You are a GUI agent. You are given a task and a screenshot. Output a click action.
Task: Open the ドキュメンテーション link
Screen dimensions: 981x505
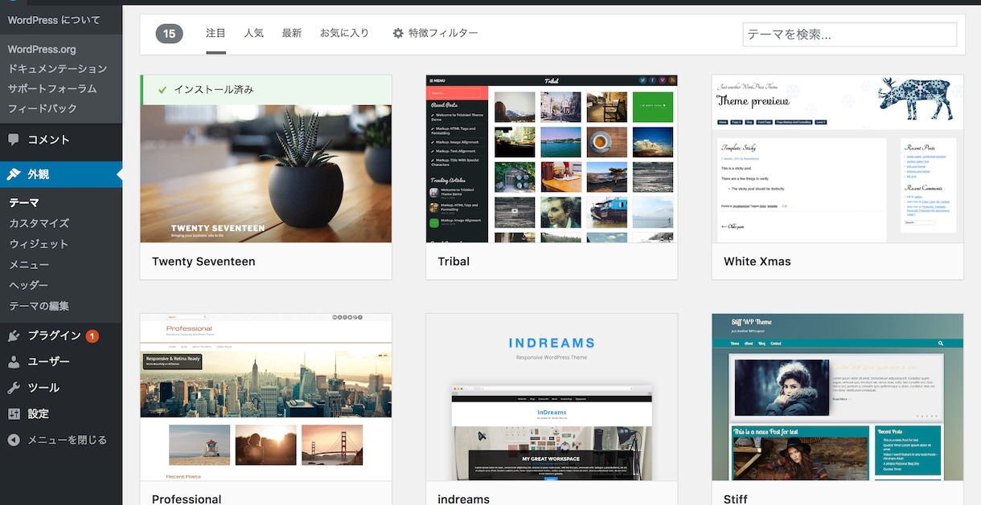[57, 69]
